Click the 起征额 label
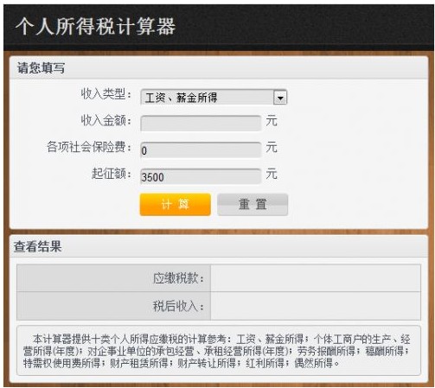This screenshot has width=435, height=388. [112, 174]
